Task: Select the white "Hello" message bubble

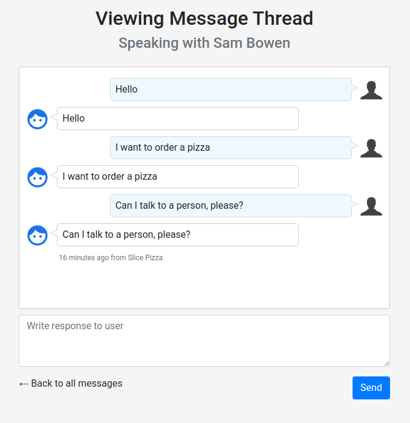Action: coord(177,119)
